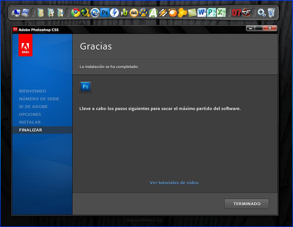Viewport: 293px width, 227px height.
Task: Open the Ver tutoriales de vídeo link
Action: click(x=174, y=183)
